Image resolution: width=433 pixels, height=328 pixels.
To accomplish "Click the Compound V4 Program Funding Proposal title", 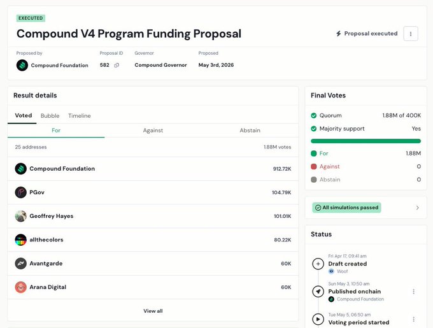I will click(129, 34).
